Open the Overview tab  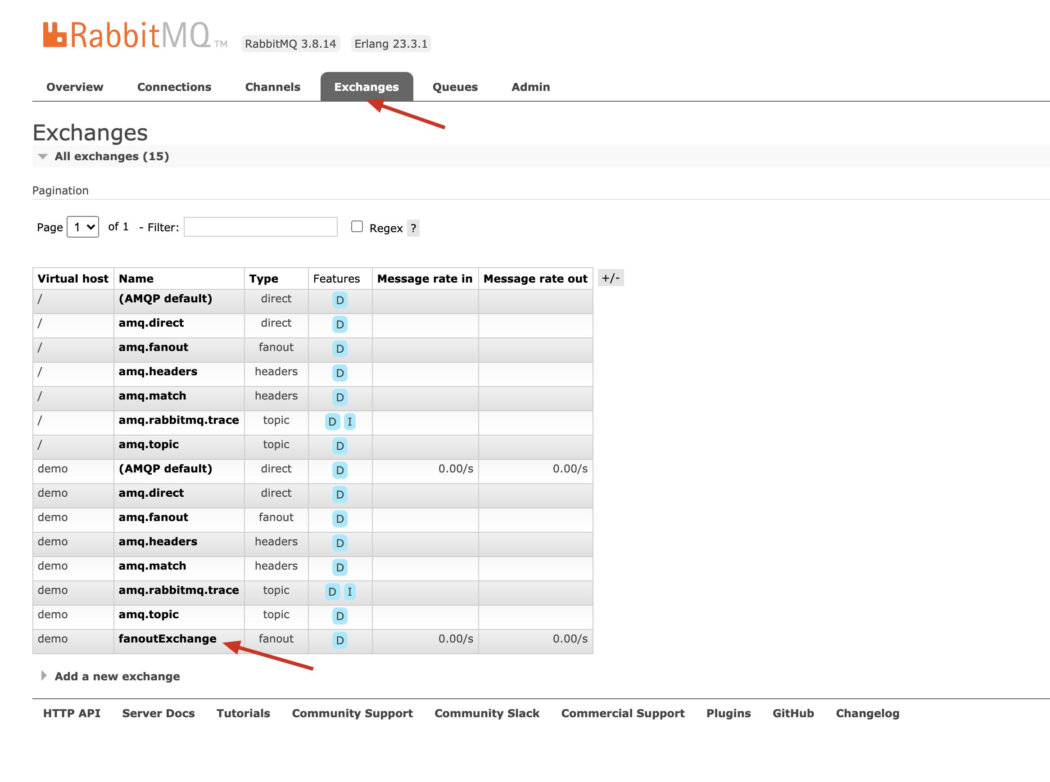tap(75, 87)
